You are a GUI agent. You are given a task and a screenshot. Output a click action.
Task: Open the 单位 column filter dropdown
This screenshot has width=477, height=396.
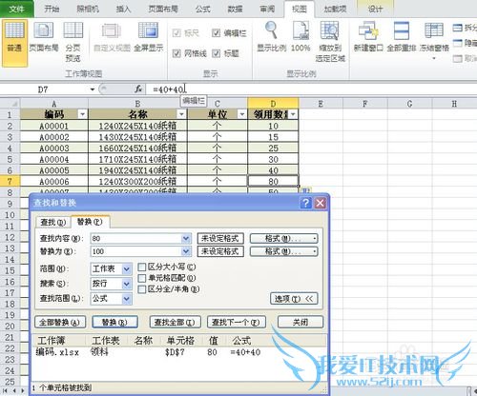coord(242,114)
